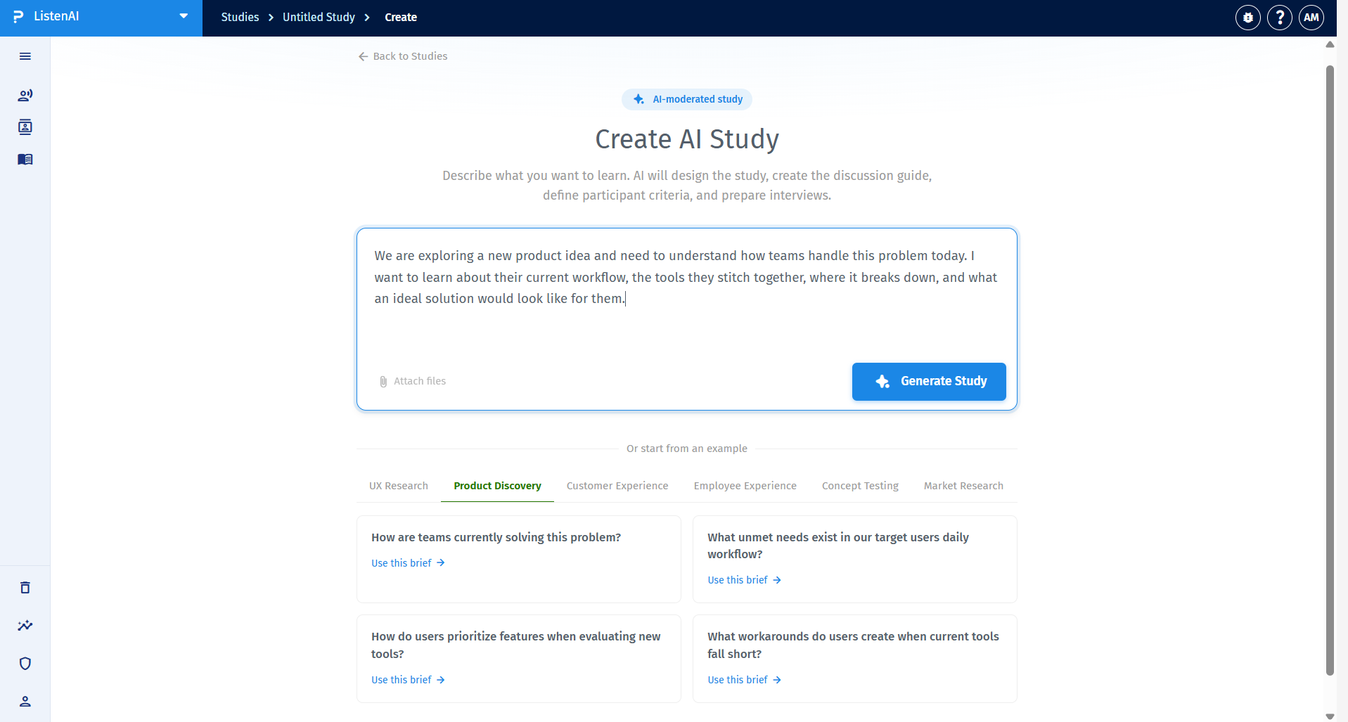Use this brief for teams solving problem
1348x722 pixels.
click(409, 563)
